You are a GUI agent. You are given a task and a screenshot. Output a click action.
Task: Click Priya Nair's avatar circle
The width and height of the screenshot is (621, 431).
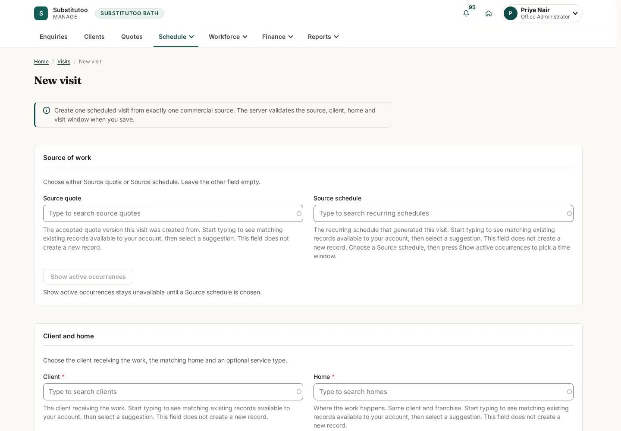pyautogui.click(x=511, y=13)
